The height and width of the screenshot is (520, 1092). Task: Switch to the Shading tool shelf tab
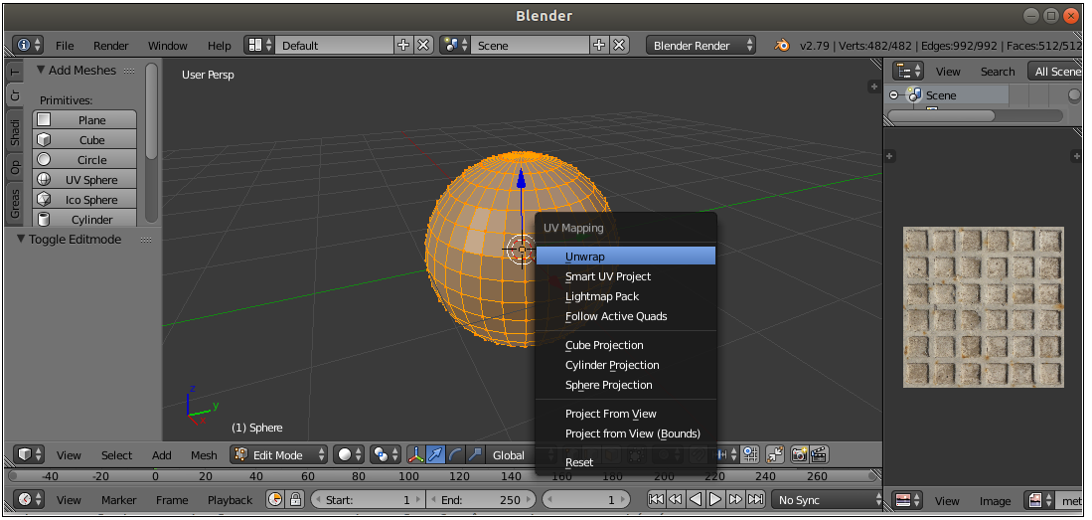coord(15,133)
